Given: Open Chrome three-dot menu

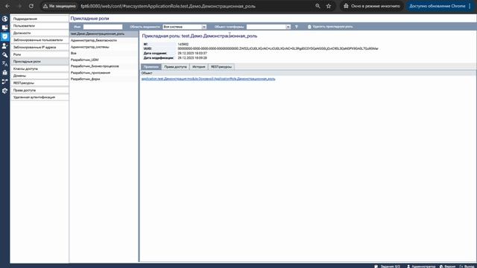Looking at the screenshot, I should pyautogui.click(x=470, y=6).
